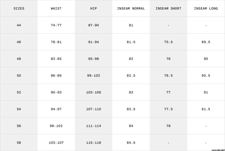The height and width of the screenshot is (151, 225).
Task: Click the size 44 row label
Action: pos(19,25)
